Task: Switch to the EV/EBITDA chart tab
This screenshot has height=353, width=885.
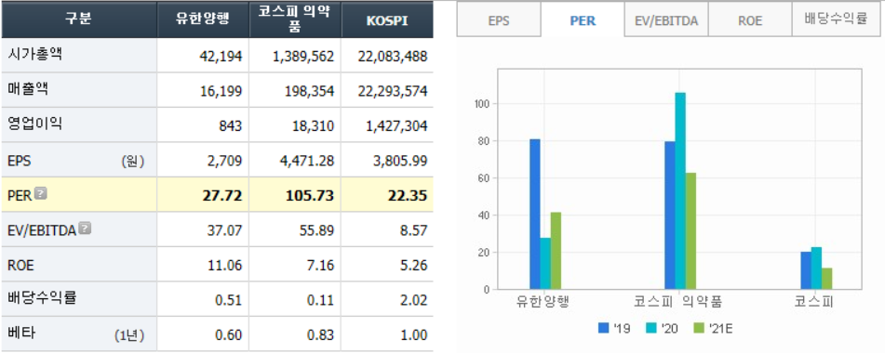Action: 666,20
